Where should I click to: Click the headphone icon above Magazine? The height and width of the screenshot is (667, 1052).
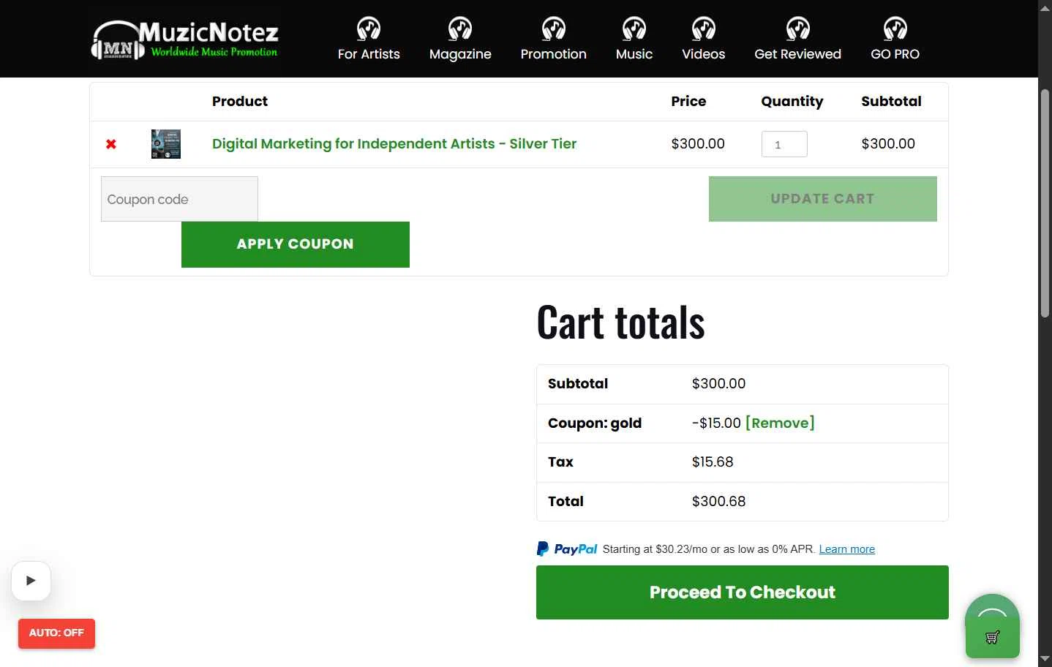460,29
